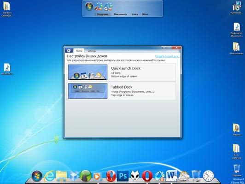Close the ObjectDock settings window

click(x=176, y=47)
